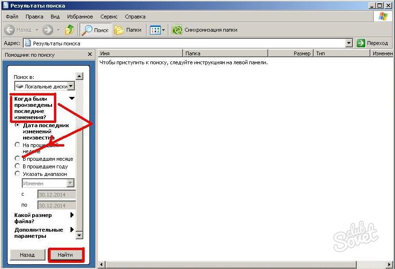
Task: Expand the 'Дополнительные параметры' section
Action: [72, 230]
